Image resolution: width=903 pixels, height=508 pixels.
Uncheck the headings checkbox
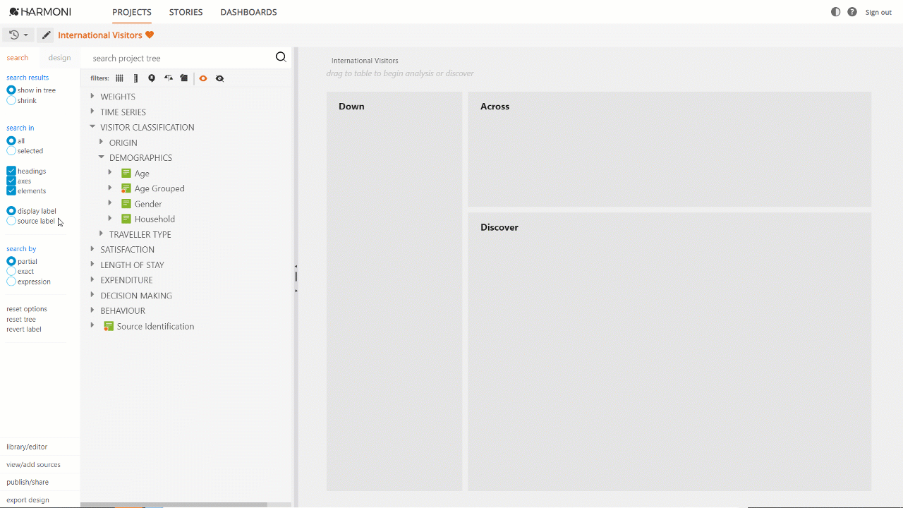[x=11, y=171]
